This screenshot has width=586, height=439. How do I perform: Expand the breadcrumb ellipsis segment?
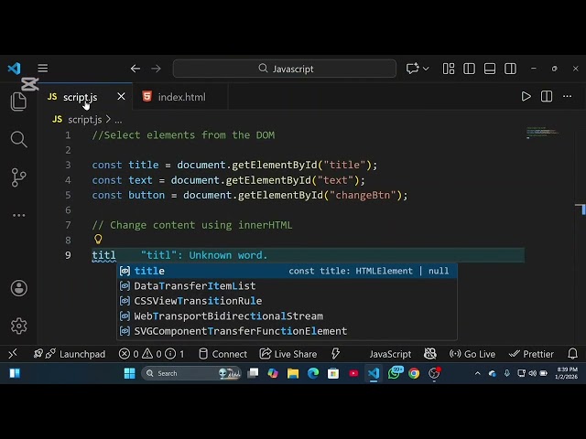click(118, 121)
